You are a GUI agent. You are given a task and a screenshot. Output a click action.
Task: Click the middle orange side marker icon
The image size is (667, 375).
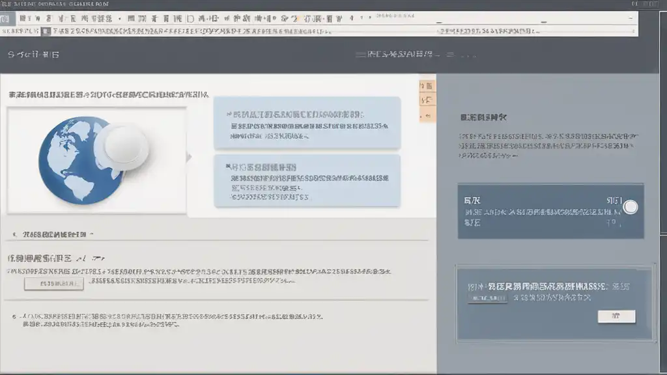tap(427, 100)
